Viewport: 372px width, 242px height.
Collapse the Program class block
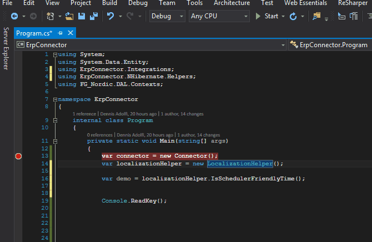pos(56,120)
